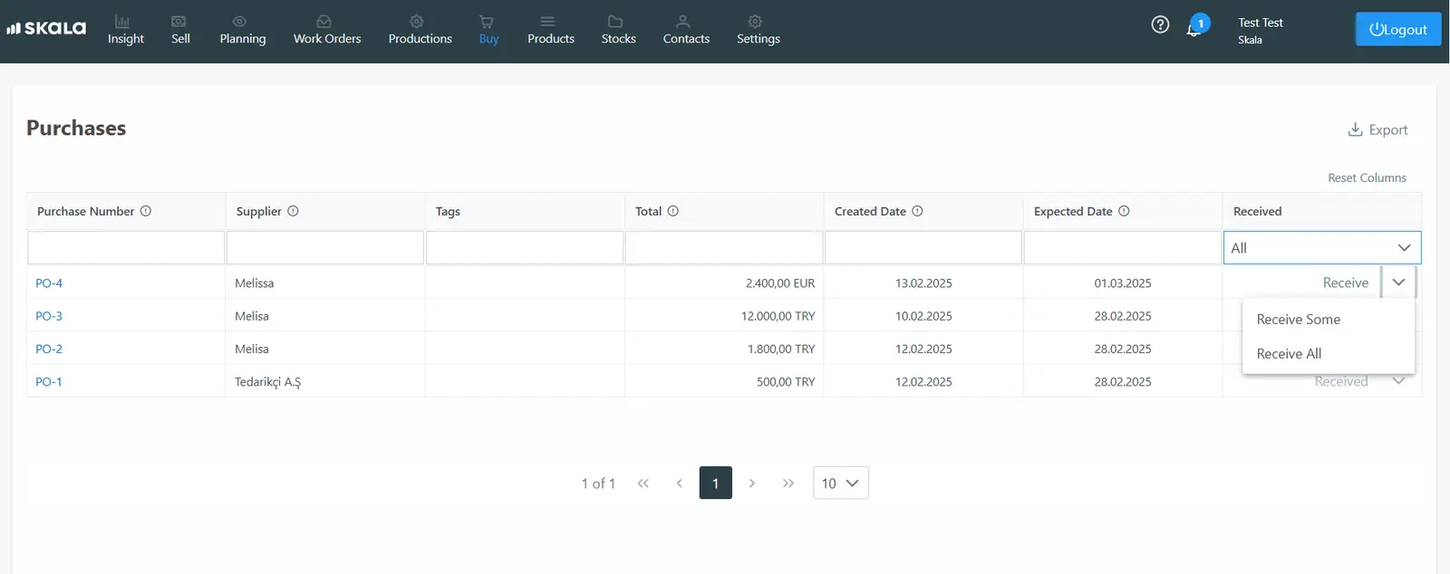Open the Sell menu
The image size is (1450, 574).
[181, 31]
